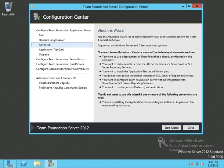This screenshot has width=224, height=168.
Task: Click the Team Foundation Server taskbar icon
Action: click(51, 164)
